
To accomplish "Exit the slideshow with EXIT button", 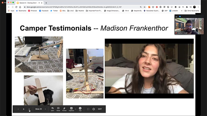I will [100, 109].
